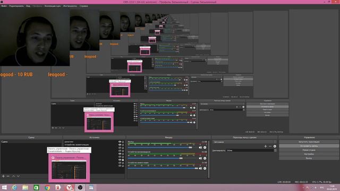The image size is (340, 191).
Task: Open the Инструменты menu
Action: pyautogui.click(x=70, y=6)
